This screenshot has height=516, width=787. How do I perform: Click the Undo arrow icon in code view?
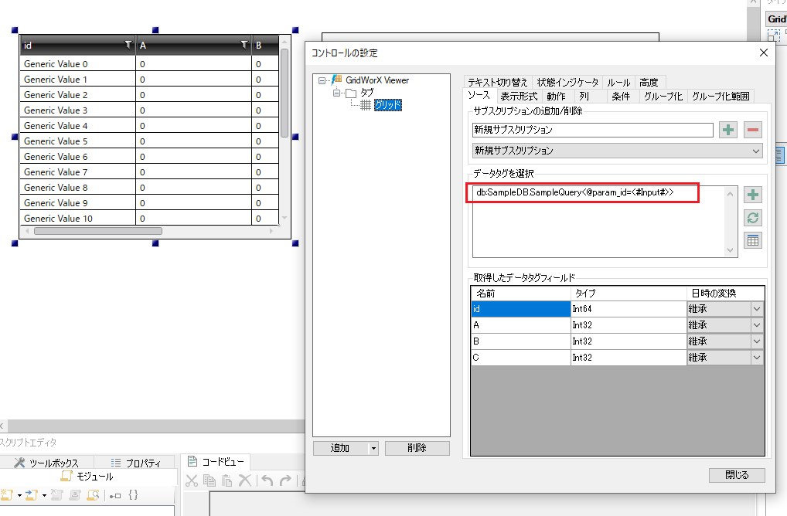tap(267, 480)
